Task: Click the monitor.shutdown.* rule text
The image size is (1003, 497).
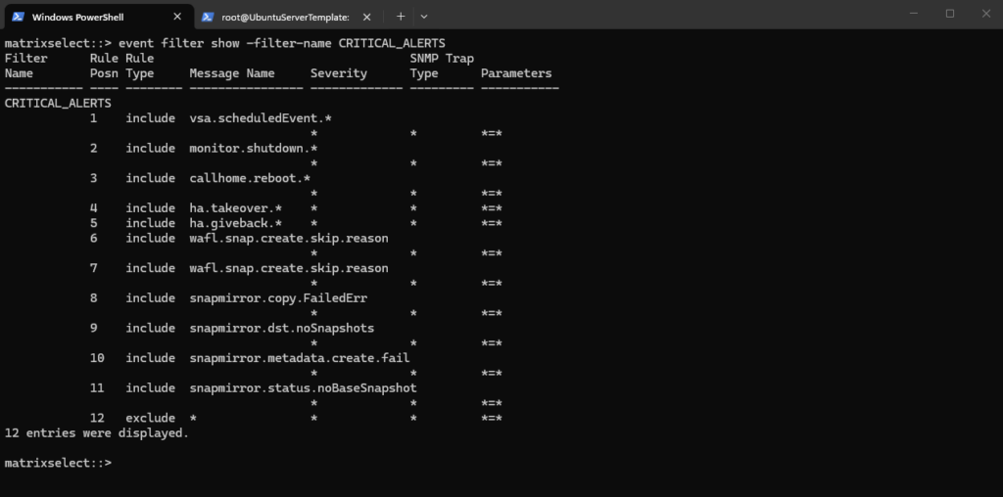Action: 254,148
